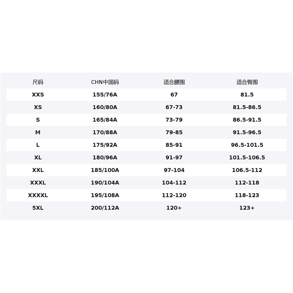The image size is (293, 293).
Task: Click the 适合腰围 column header
Action: [x=174, y=82]
